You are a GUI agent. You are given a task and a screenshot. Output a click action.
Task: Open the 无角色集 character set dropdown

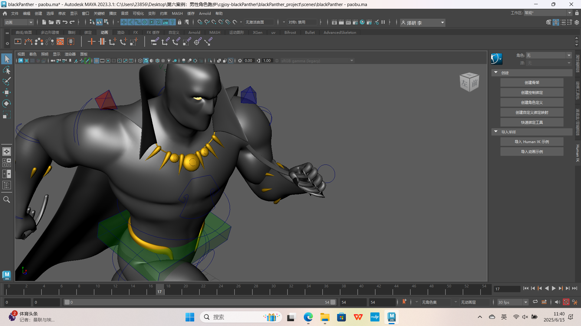[436, 302]
